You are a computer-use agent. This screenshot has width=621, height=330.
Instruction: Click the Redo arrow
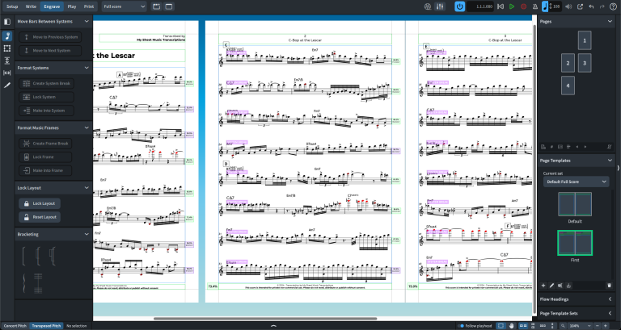point(602,6)
